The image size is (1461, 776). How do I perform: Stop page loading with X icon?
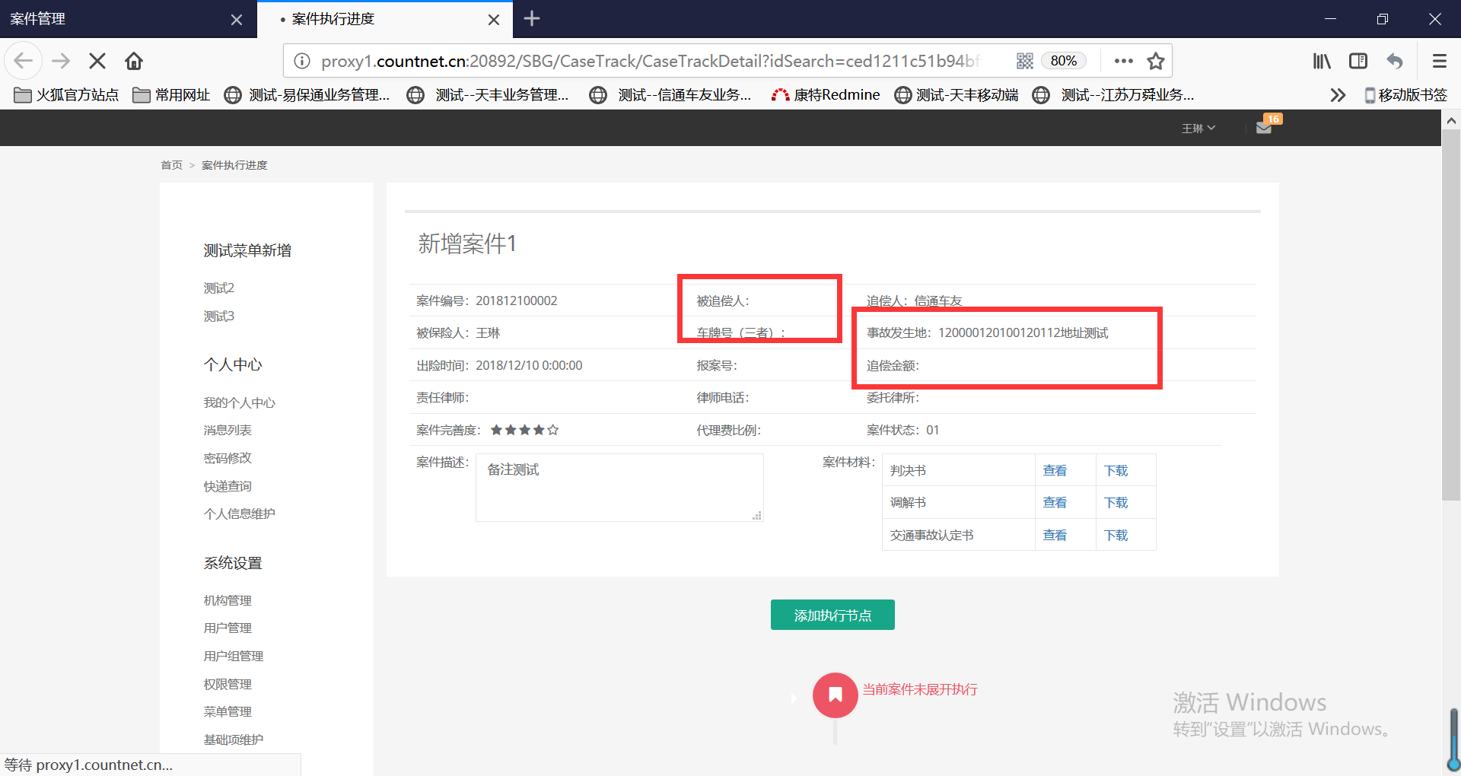pos(97,61)
